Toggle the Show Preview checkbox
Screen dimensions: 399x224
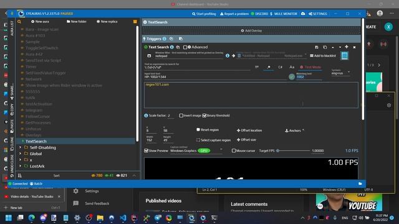click(147, 151)
